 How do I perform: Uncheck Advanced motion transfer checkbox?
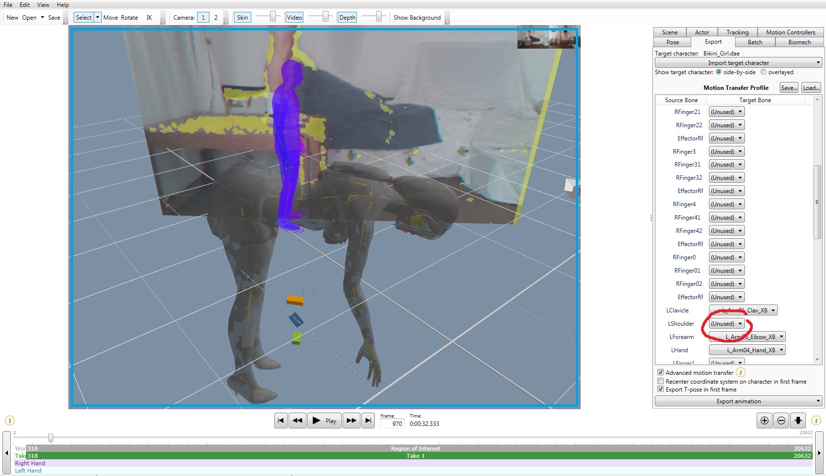pyautogui.click(x=661, y=372)
